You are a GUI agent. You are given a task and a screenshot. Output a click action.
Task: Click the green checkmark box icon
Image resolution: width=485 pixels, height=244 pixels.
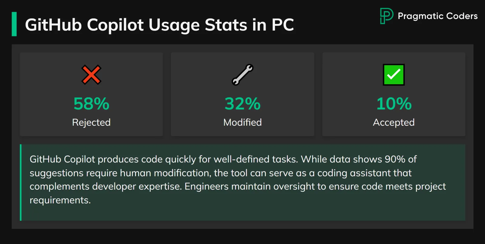[x=393, y=74]
